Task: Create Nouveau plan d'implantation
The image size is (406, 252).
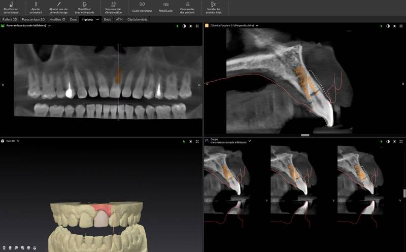Action: click(x=113, y=8)
